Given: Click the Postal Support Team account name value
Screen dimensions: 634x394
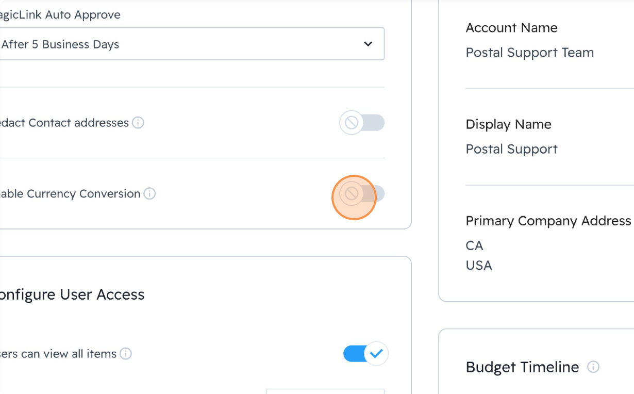Looking at the screenshot, I should [x=529, y=53].
